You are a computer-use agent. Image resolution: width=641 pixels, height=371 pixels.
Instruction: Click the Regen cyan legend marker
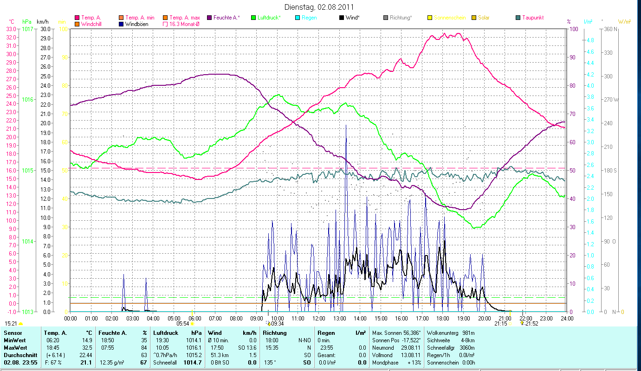point(297,18)
